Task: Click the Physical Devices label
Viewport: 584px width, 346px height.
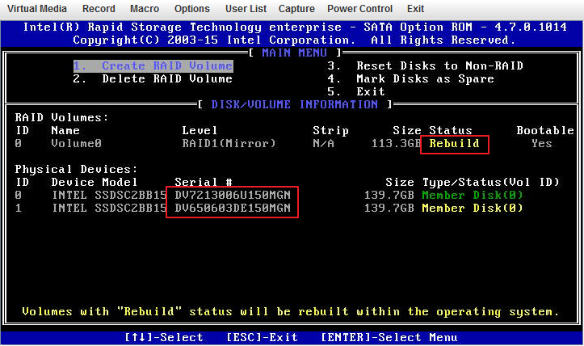Action: 76,170
